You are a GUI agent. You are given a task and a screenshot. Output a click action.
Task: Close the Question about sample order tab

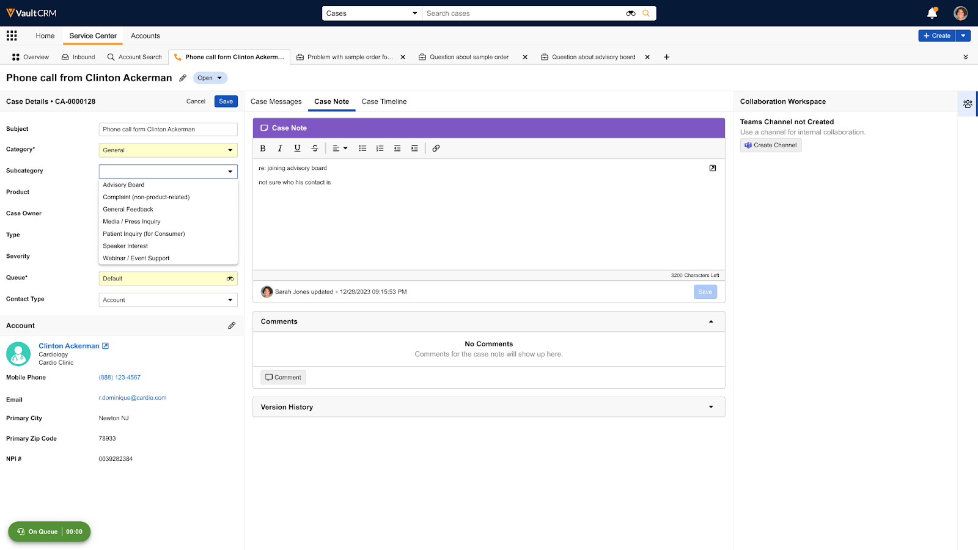[525, 57]
